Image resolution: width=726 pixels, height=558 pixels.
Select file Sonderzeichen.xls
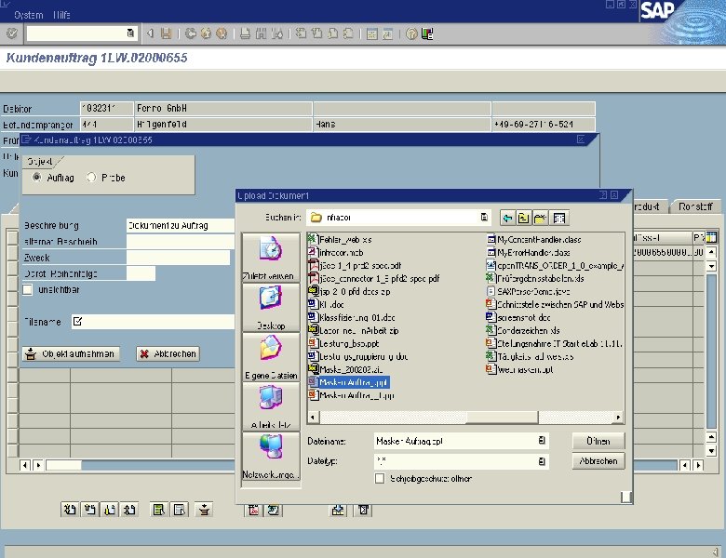[523, 330]
